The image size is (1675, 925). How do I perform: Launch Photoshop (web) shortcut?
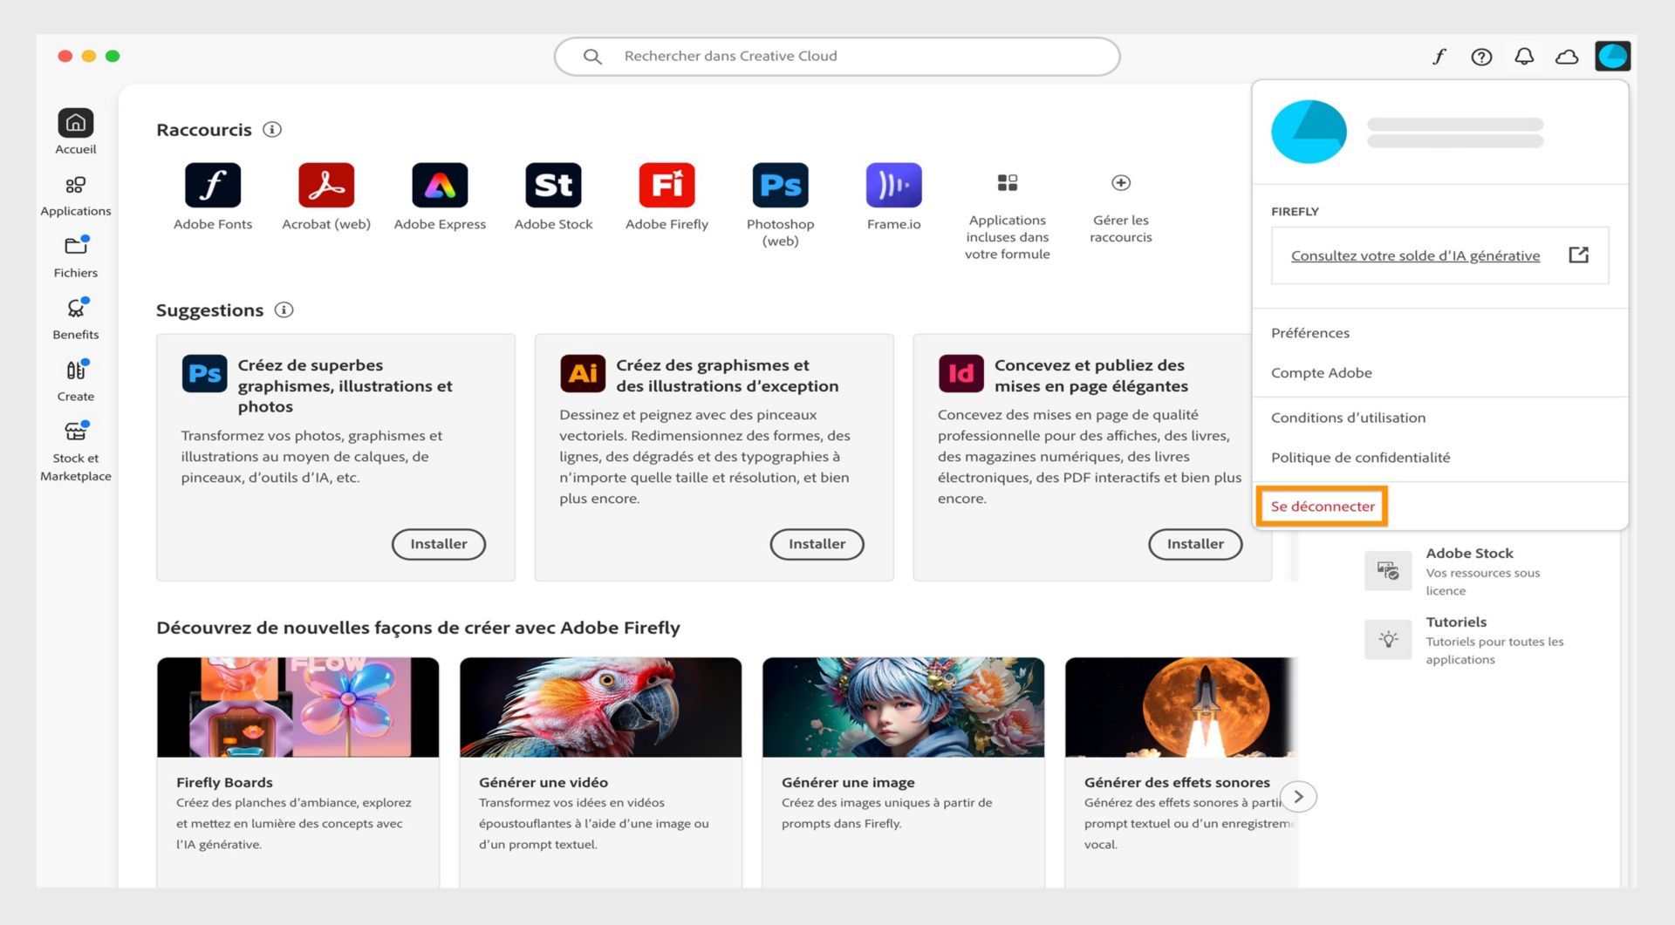(779, 185)
